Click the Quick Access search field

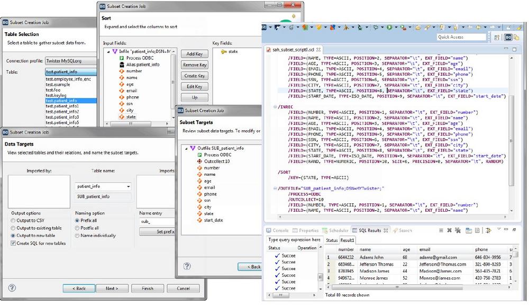pyautogui.click(x=461, y=37)
